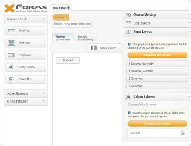Add a Text Area to the form
This screenshot has width=191, height=146.
[x=26, y=43]
